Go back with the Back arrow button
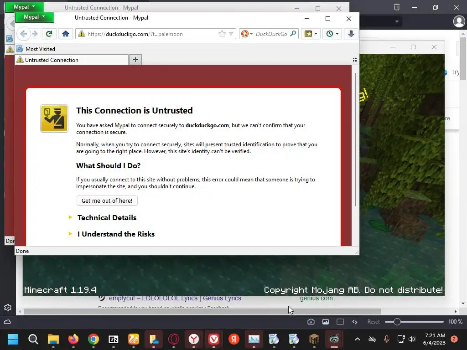Viewport: 467px width, 350px height. 24,34
